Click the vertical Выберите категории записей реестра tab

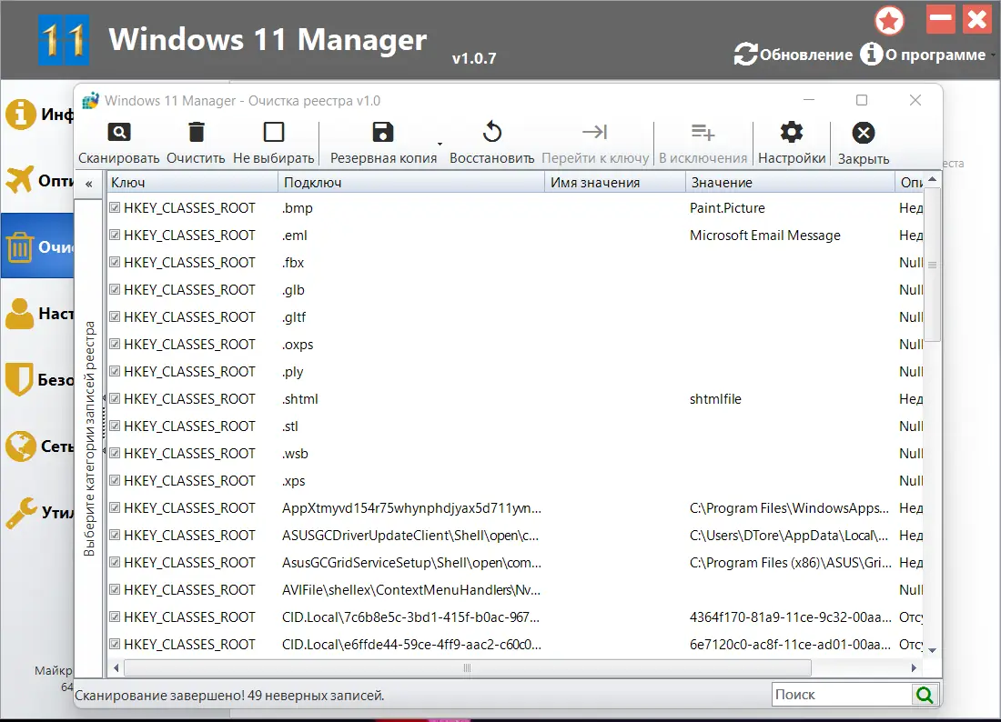coord(89,439)
